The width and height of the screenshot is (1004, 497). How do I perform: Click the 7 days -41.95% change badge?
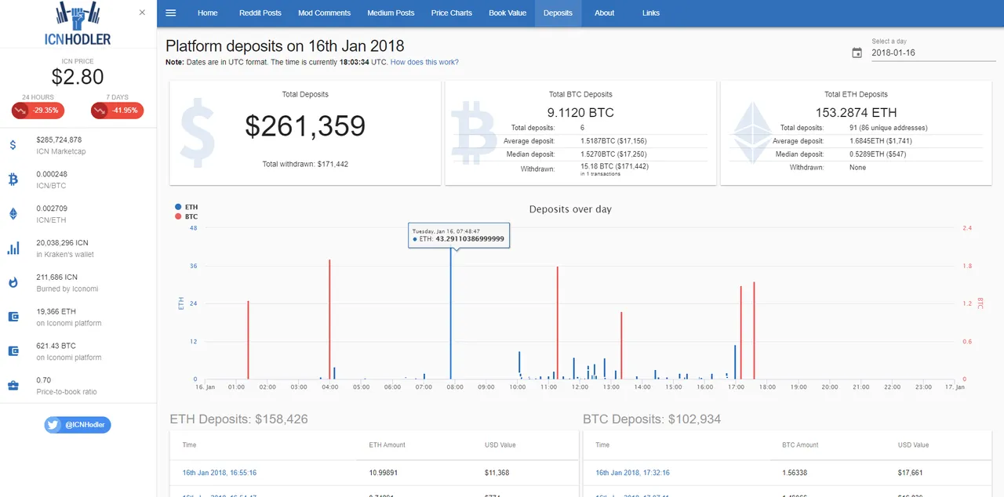point(118,111)
